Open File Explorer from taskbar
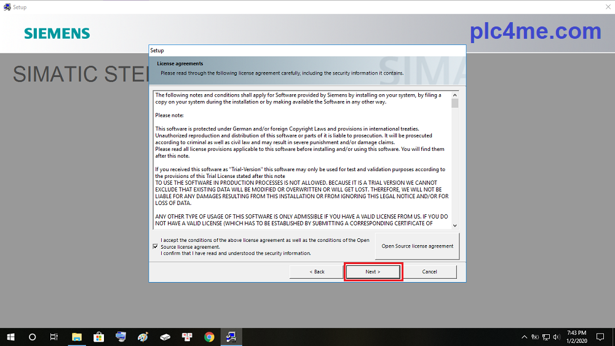The height and width of the screenshot is (346, 615). click(77, 337)
